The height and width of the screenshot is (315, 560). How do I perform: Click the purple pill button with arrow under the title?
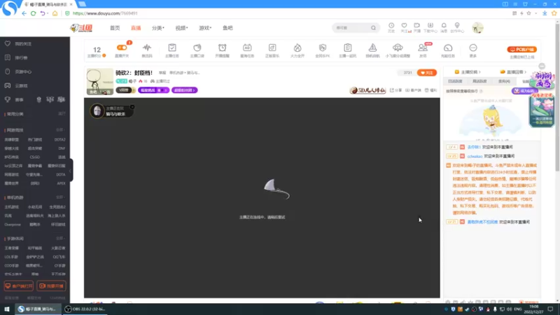point(184,90)
